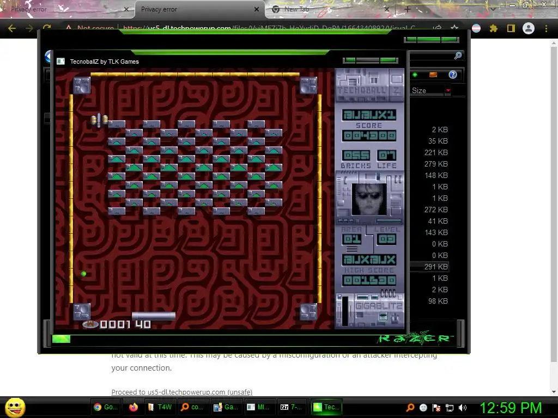The width and height of the screenshot is (558, 418).
Task: Click tray orange search icon
Action: [410, 407]
